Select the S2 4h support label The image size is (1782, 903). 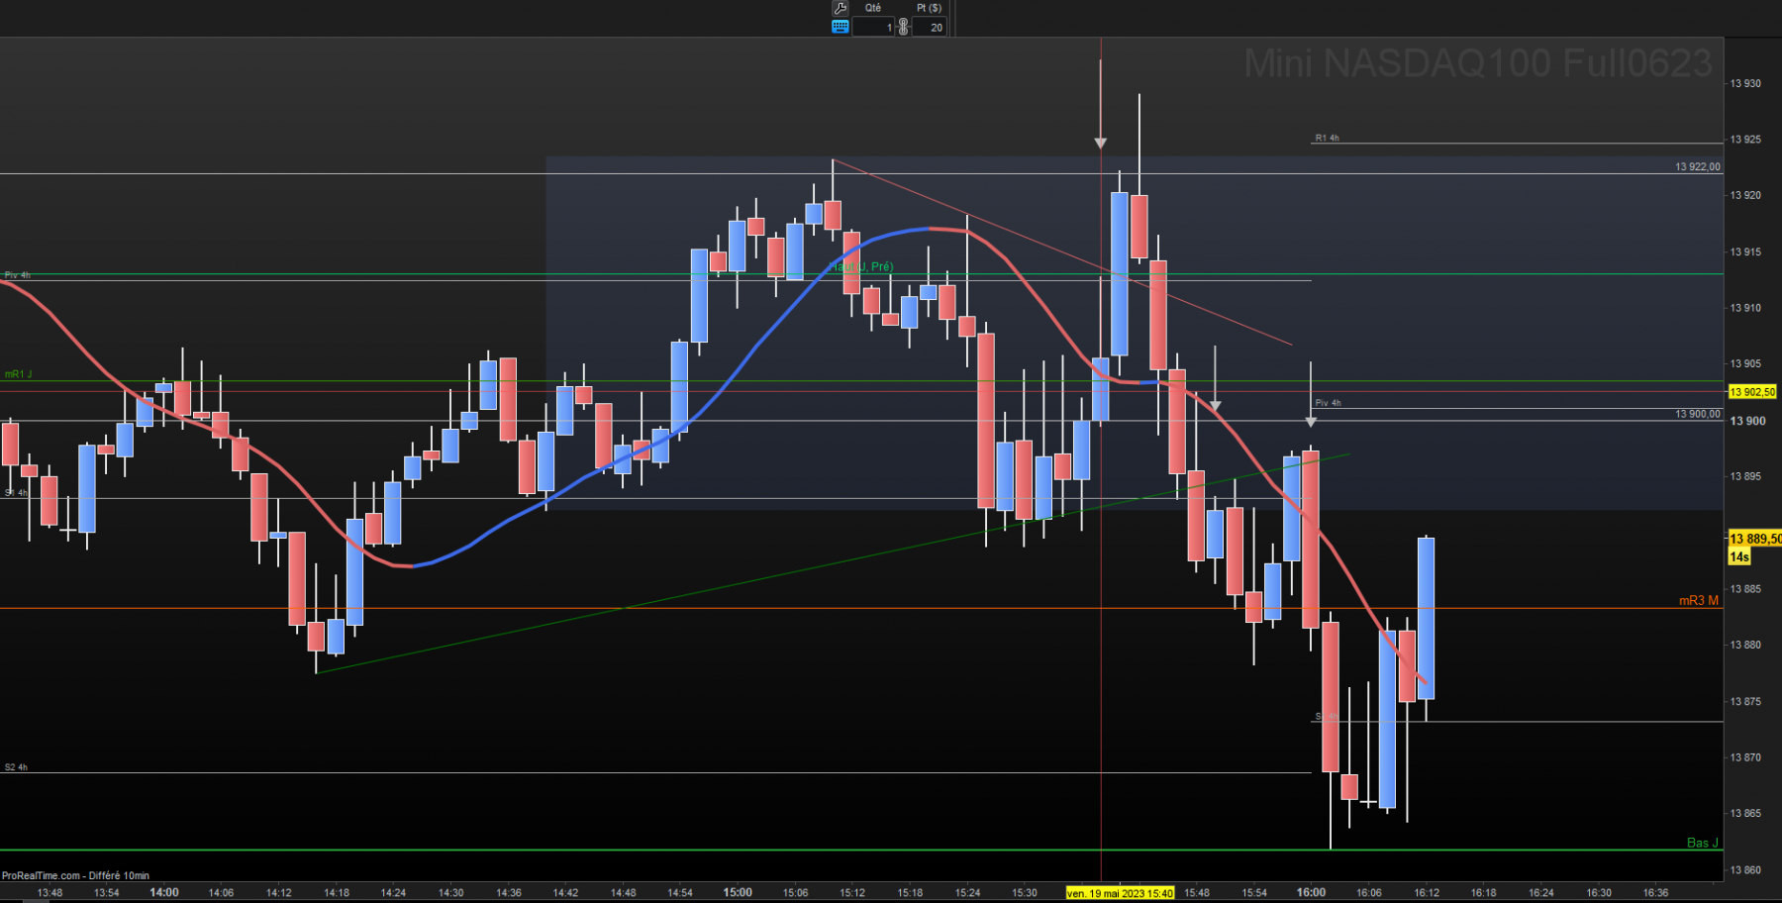point(16,767)
